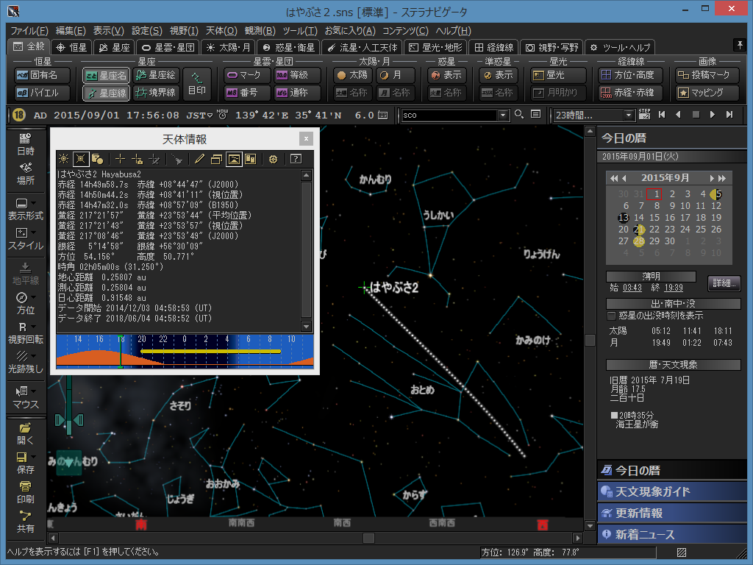Toggle 境界線 constellation boundaries

tap(156, 93)
